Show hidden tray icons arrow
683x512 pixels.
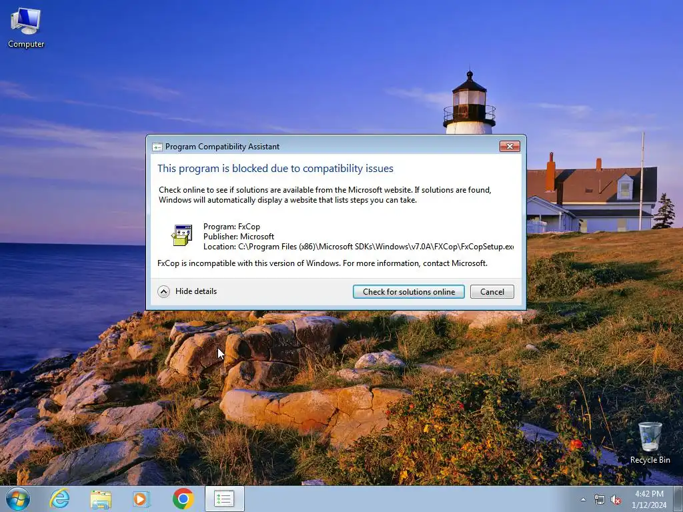pos(583,499)
